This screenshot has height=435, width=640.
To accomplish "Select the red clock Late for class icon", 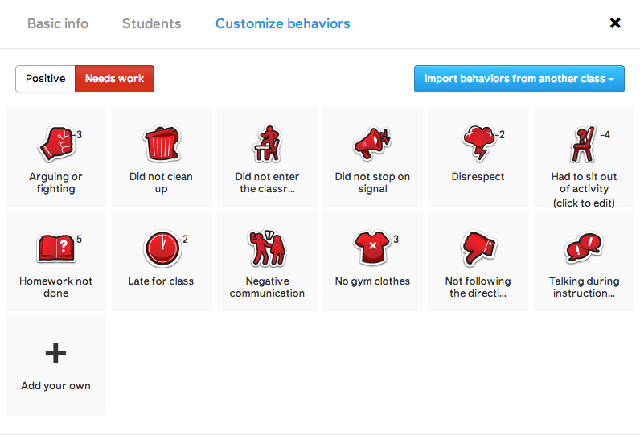I will 161,249.
